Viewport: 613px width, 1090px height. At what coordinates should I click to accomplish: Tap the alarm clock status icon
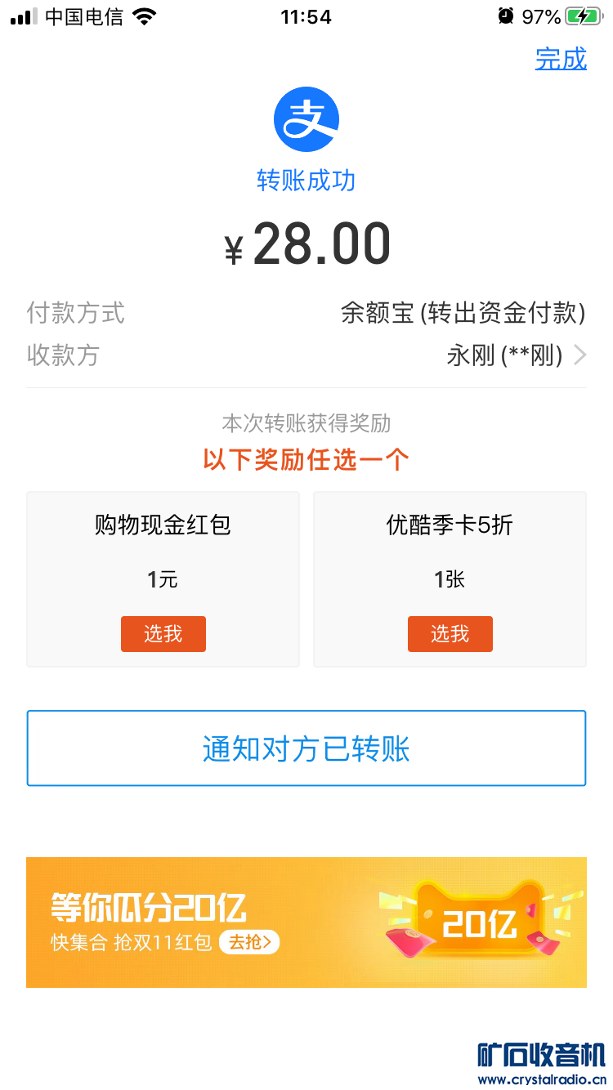[506, 16]
